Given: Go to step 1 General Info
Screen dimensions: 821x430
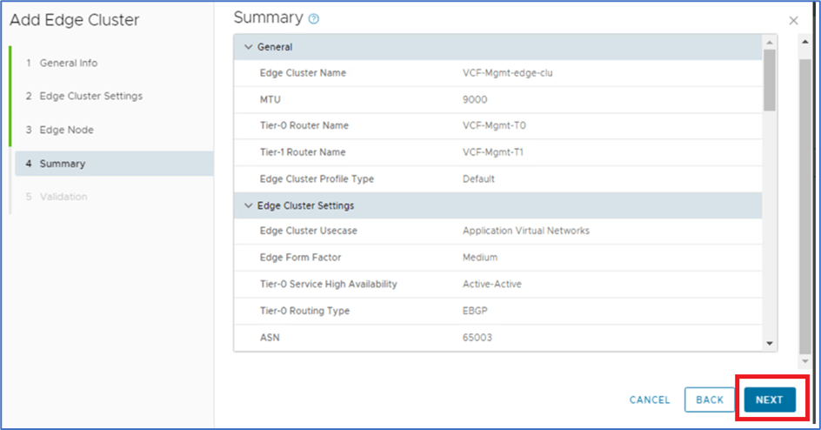Looking at the screenshot, I should click(x=68, y=63).
